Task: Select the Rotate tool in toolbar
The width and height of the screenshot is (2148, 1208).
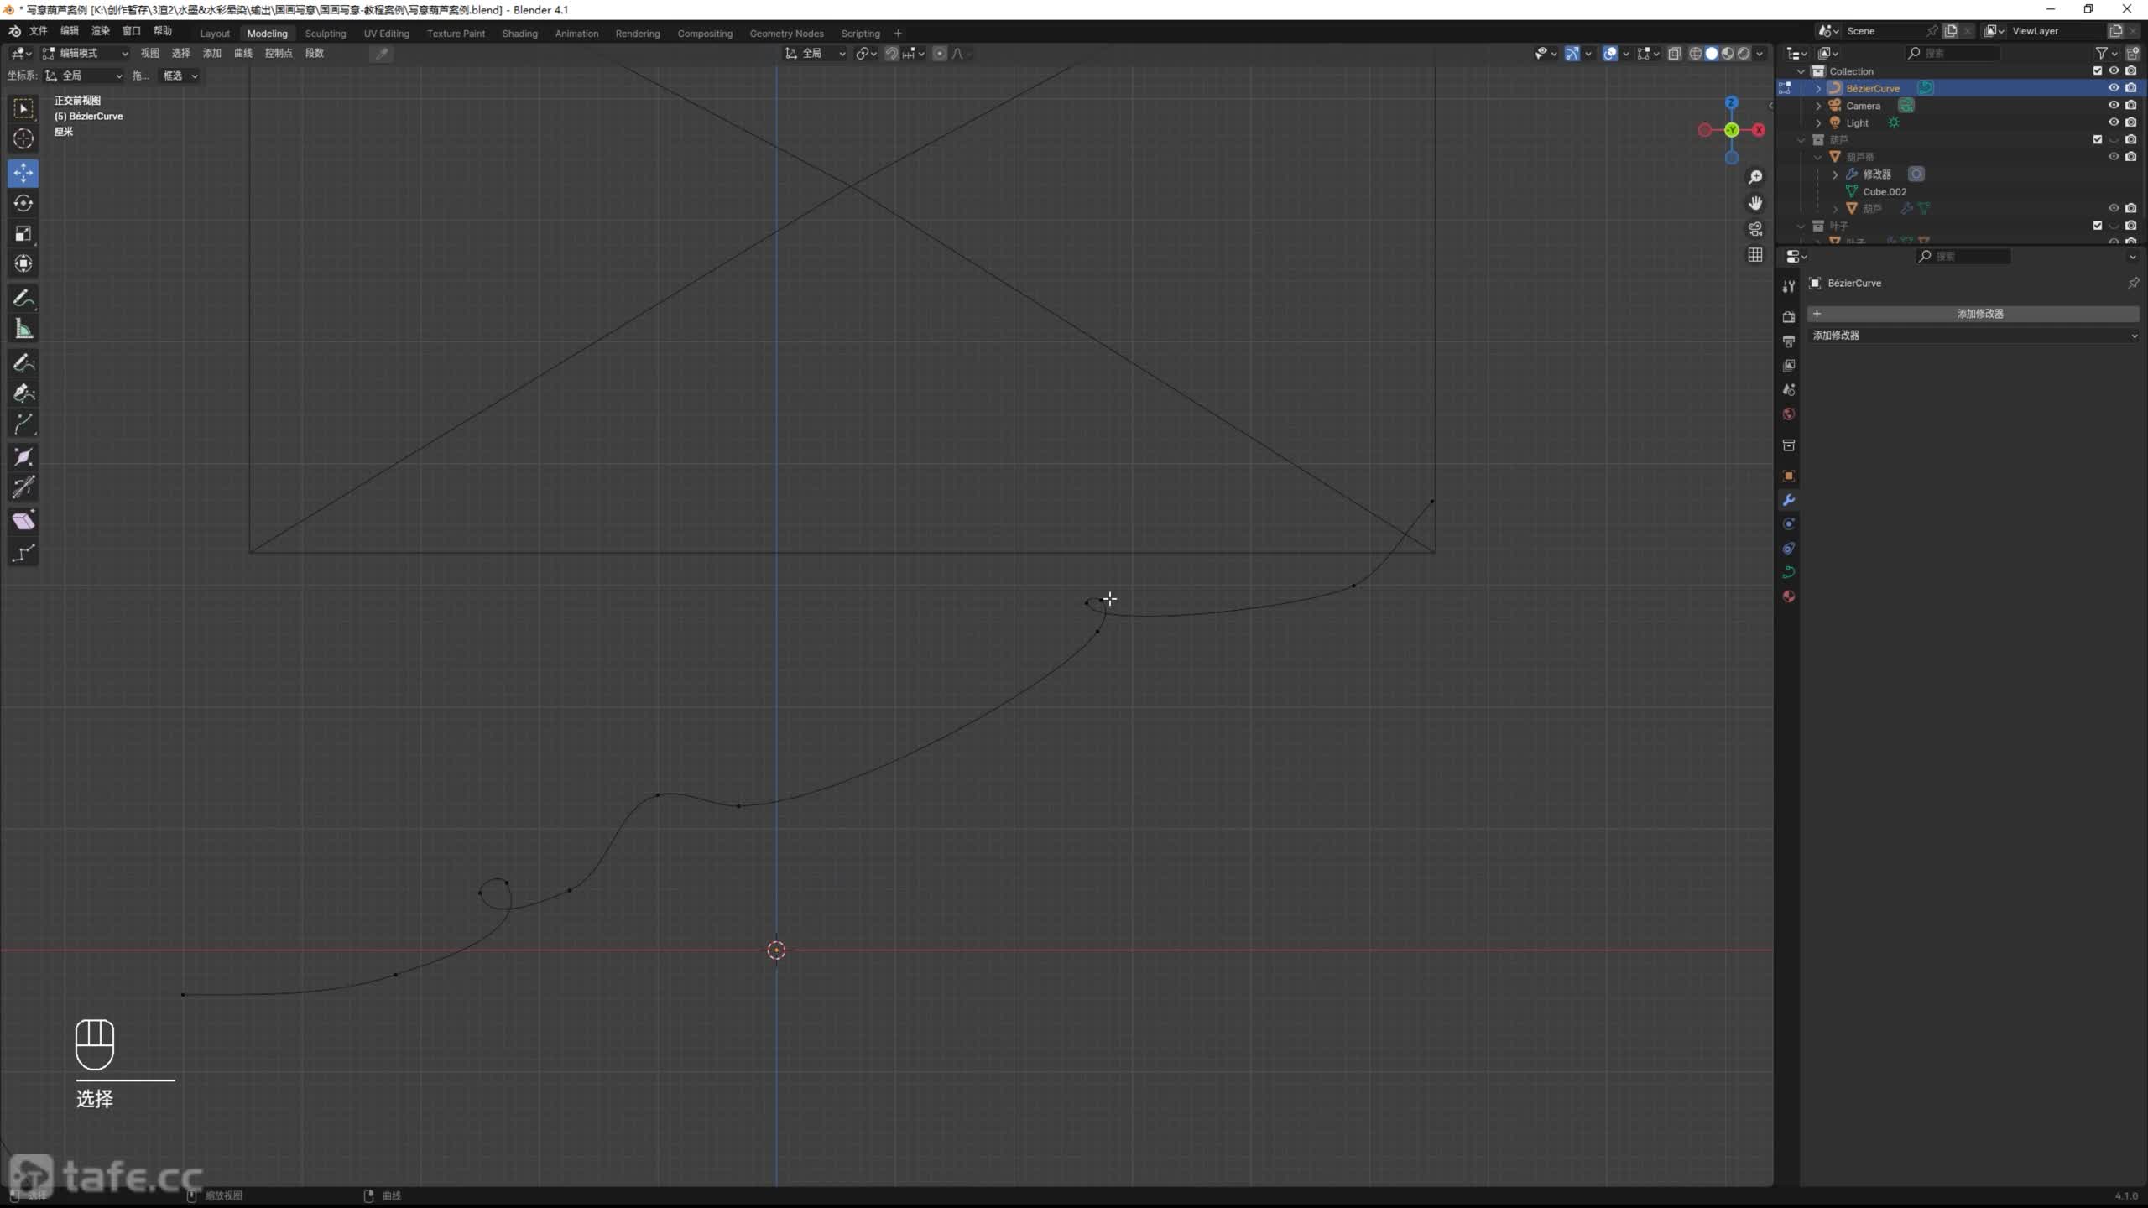Action: [23, 204]
